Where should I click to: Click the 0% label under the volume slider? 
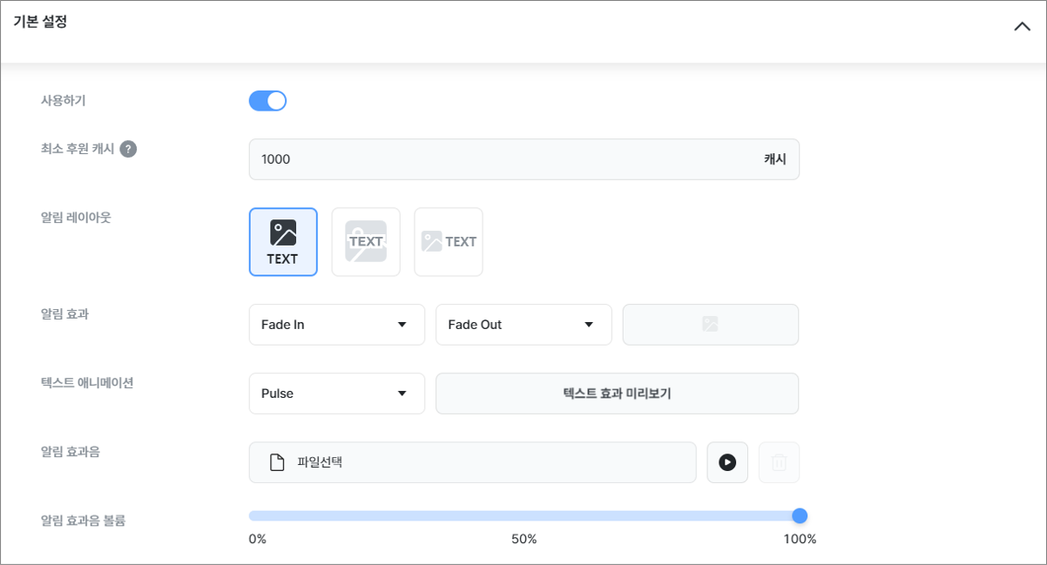(258, 539)
